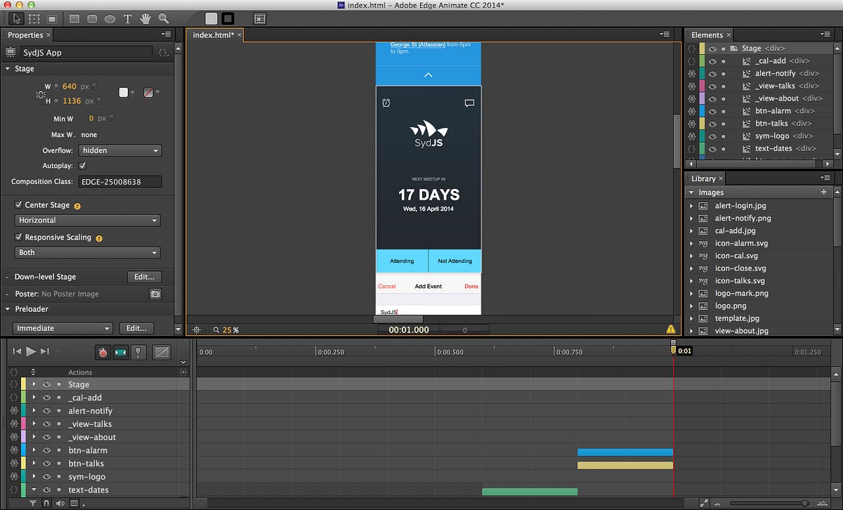Select the Zoom tool
Screen dimensions: 843x510
[x=163, y=19]
